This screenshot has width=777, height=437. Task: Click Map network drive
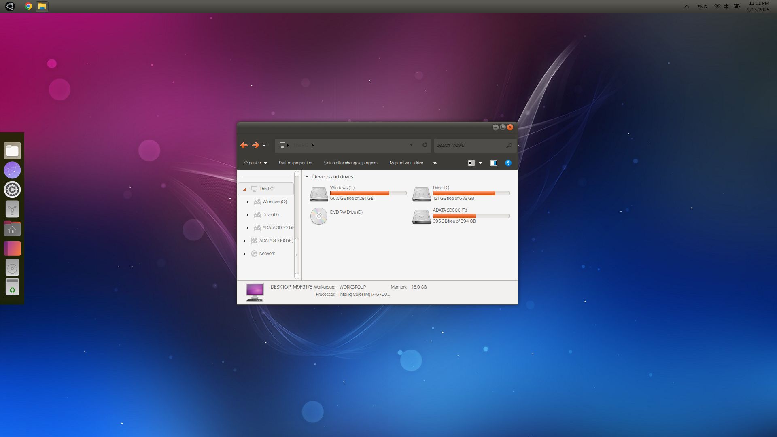tap(406, 163)
